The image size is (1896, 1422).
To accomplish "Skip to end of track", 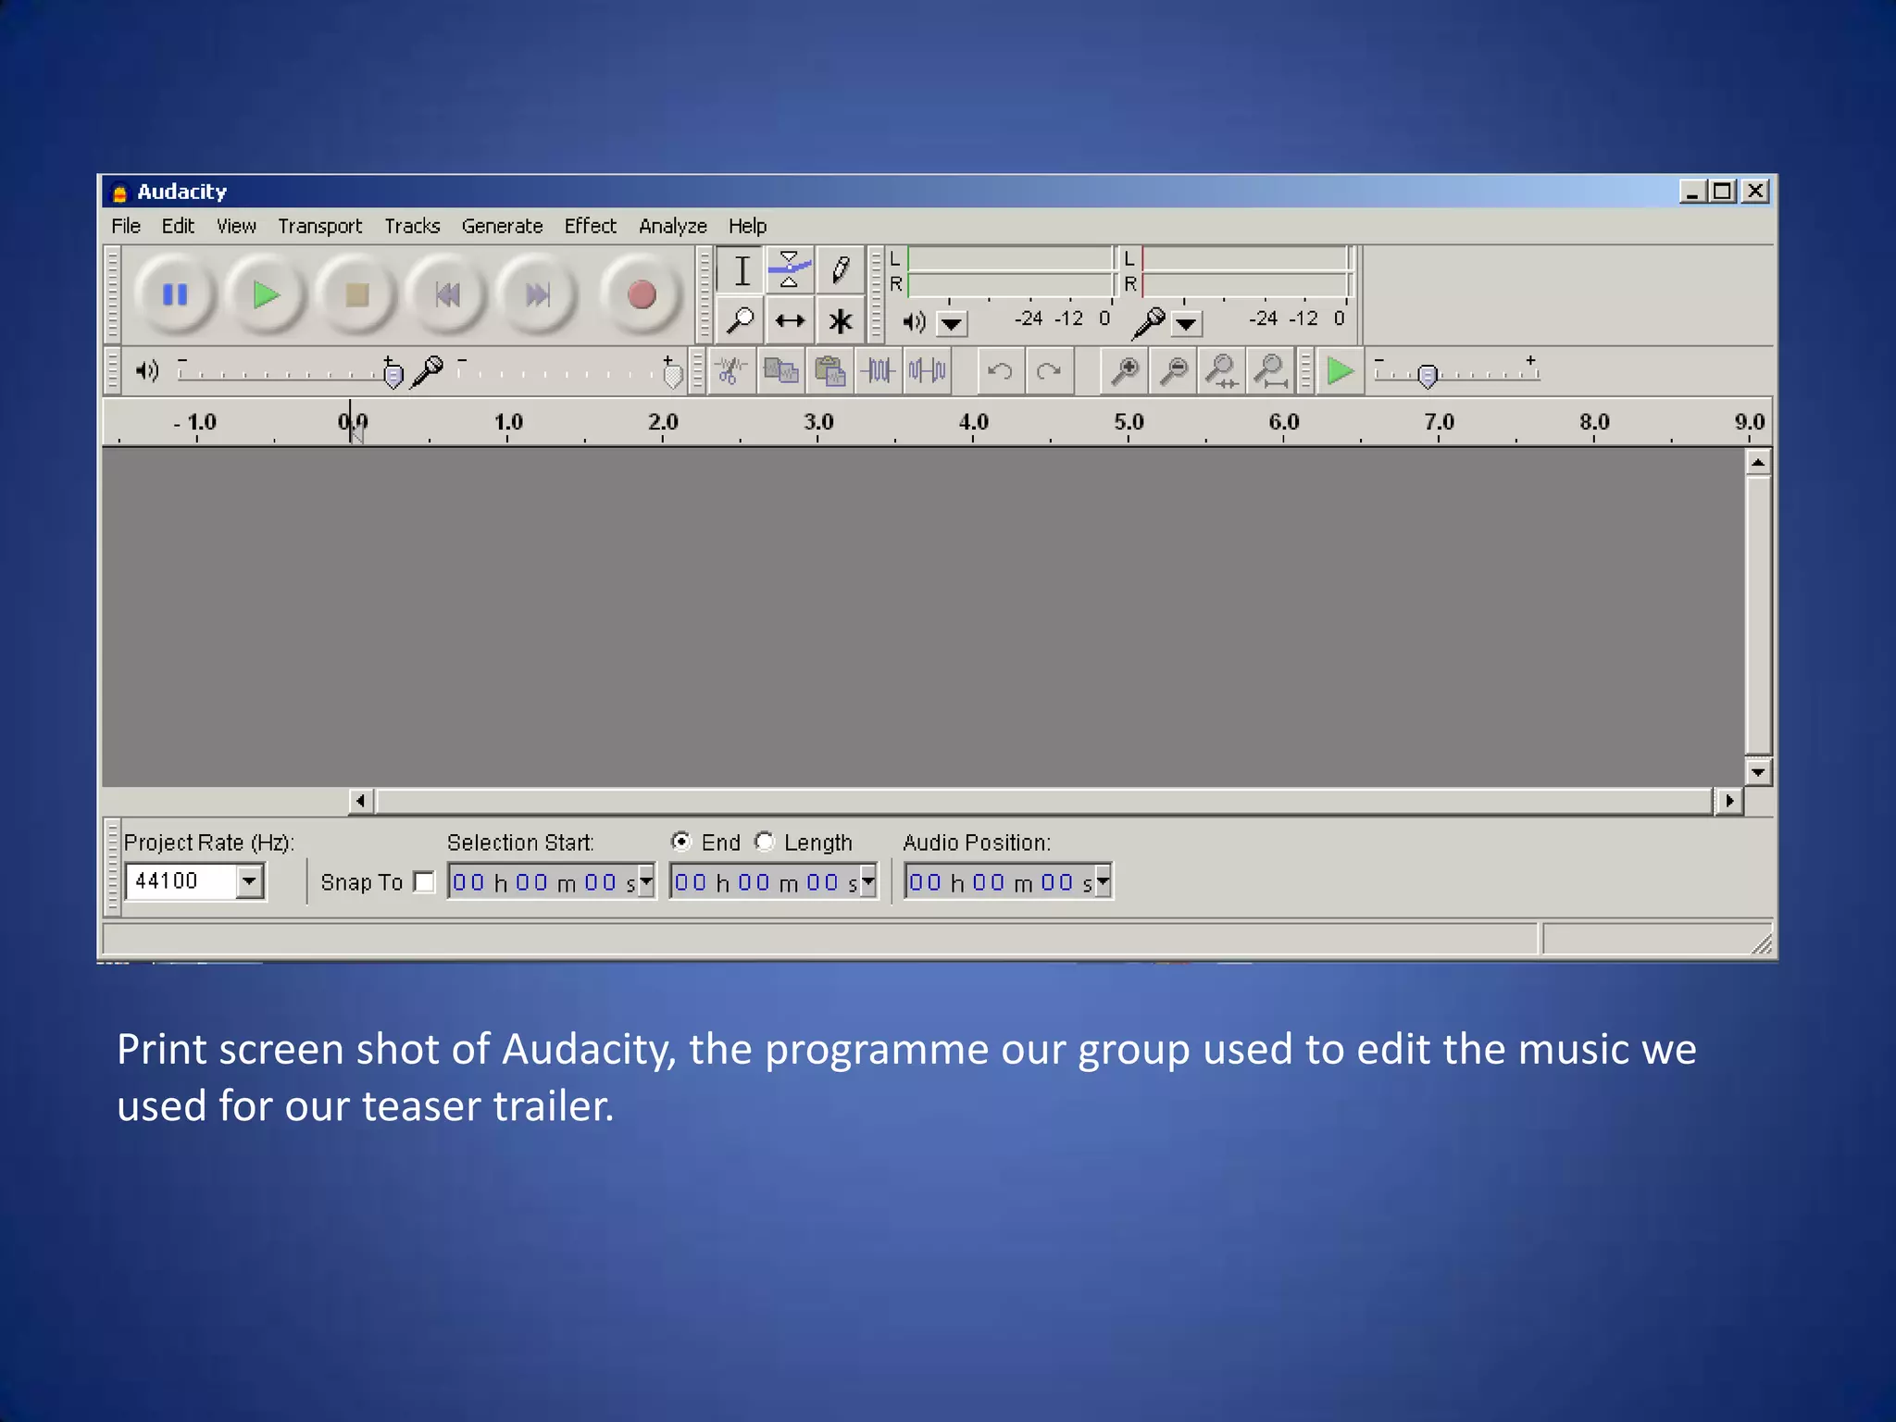I will pyautogui.click(x=537, y=295).
